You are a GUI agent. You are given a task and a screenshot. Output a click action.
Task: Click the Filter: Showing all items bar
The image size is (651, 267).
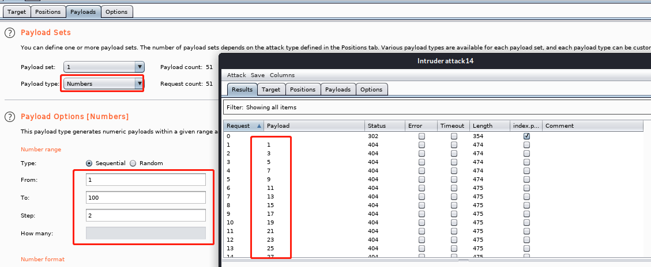pos(436,108)
